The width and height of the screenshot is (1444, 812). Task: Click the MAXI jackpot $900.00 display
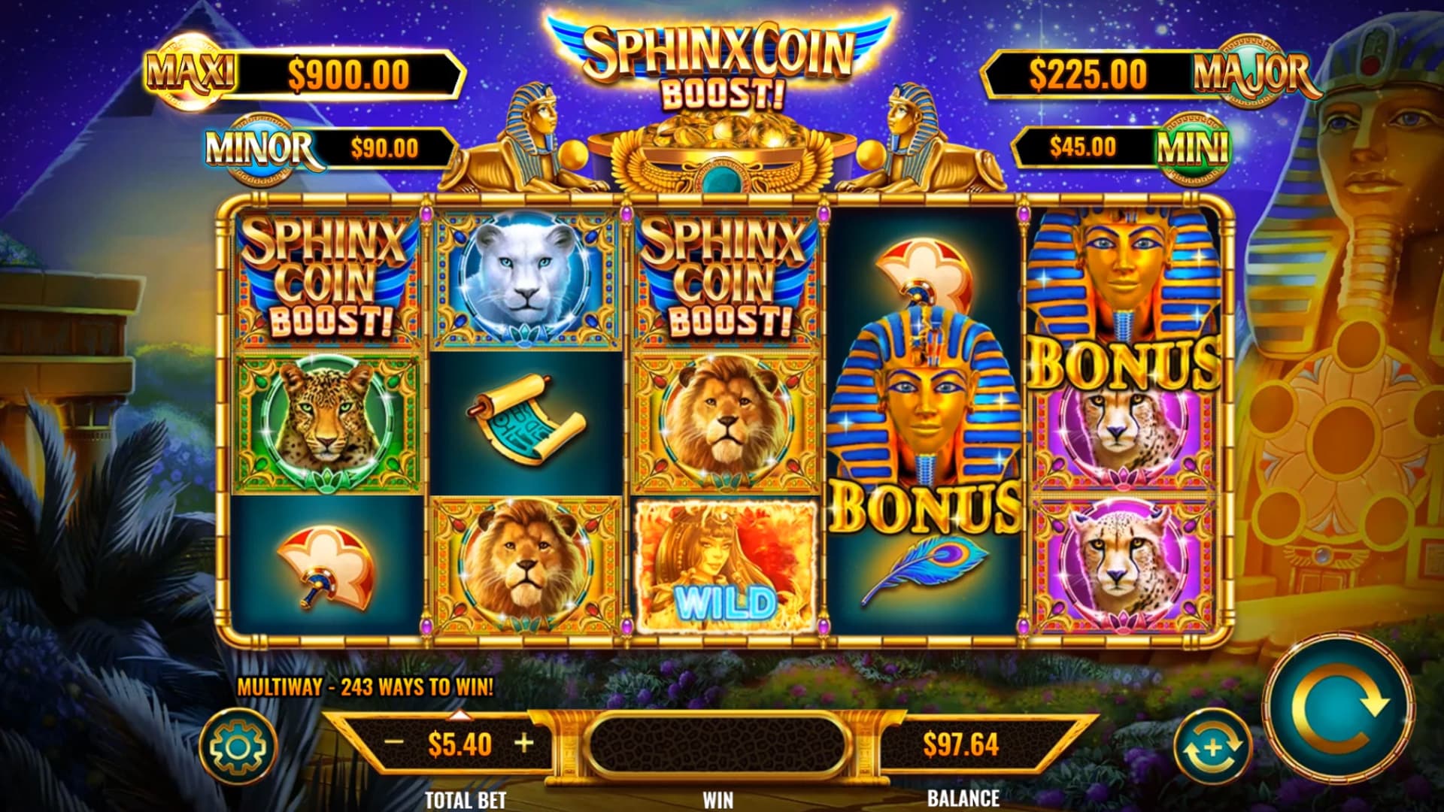pyautogui.click(x=305, y=74)
